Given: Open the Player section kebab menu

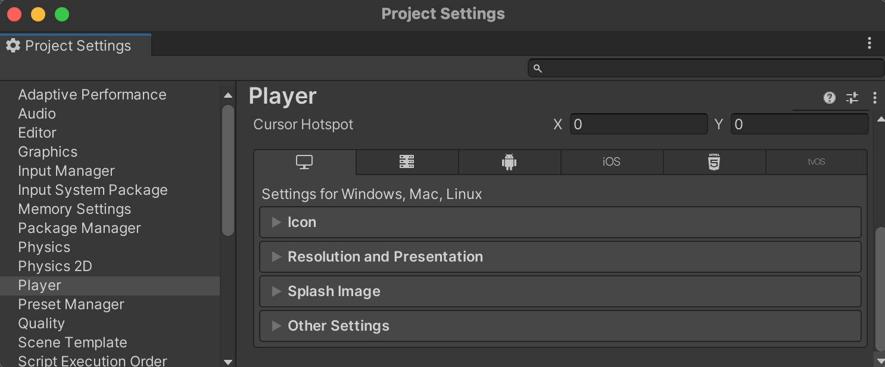Looking at the screenshot, I should (874, 98).
